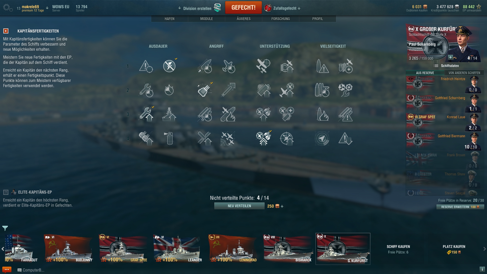Open the chat speech bubble icon

[x=7, y=269]
